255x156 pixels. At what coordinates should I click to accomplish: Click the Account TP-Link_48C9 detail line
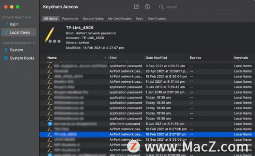coord(85,38)
